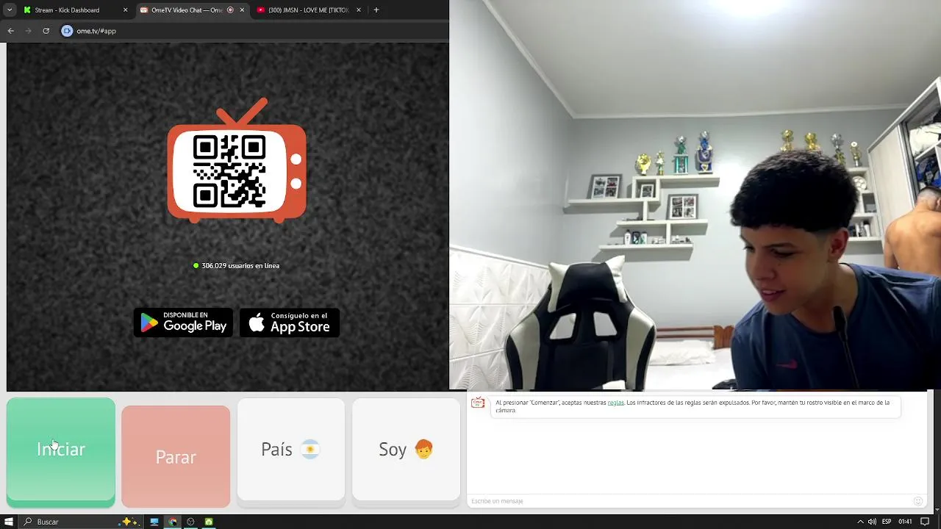This screenshot has height=529, width=941.
Task: Close the OmeTV Video Chat tab
Action: [x=242, y=10]
